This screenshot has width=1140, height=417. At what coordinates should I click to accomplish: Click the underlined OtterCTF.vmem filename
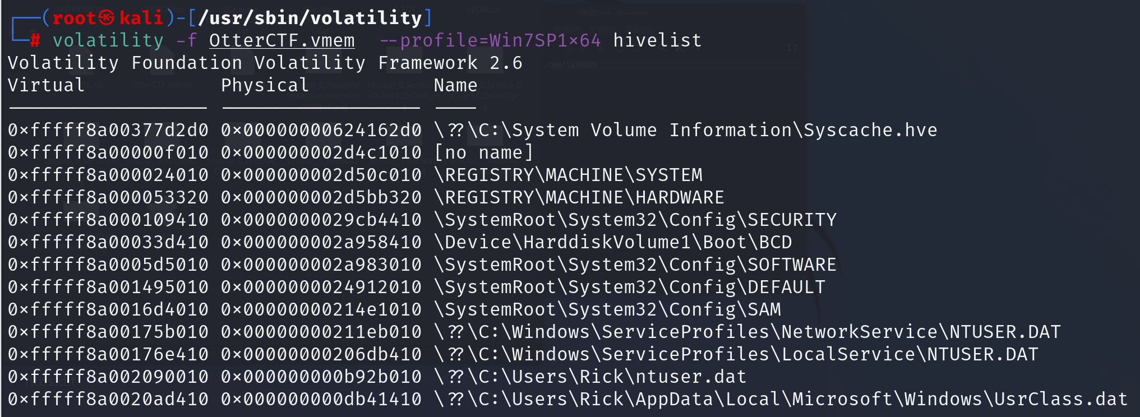click(282, 40)
